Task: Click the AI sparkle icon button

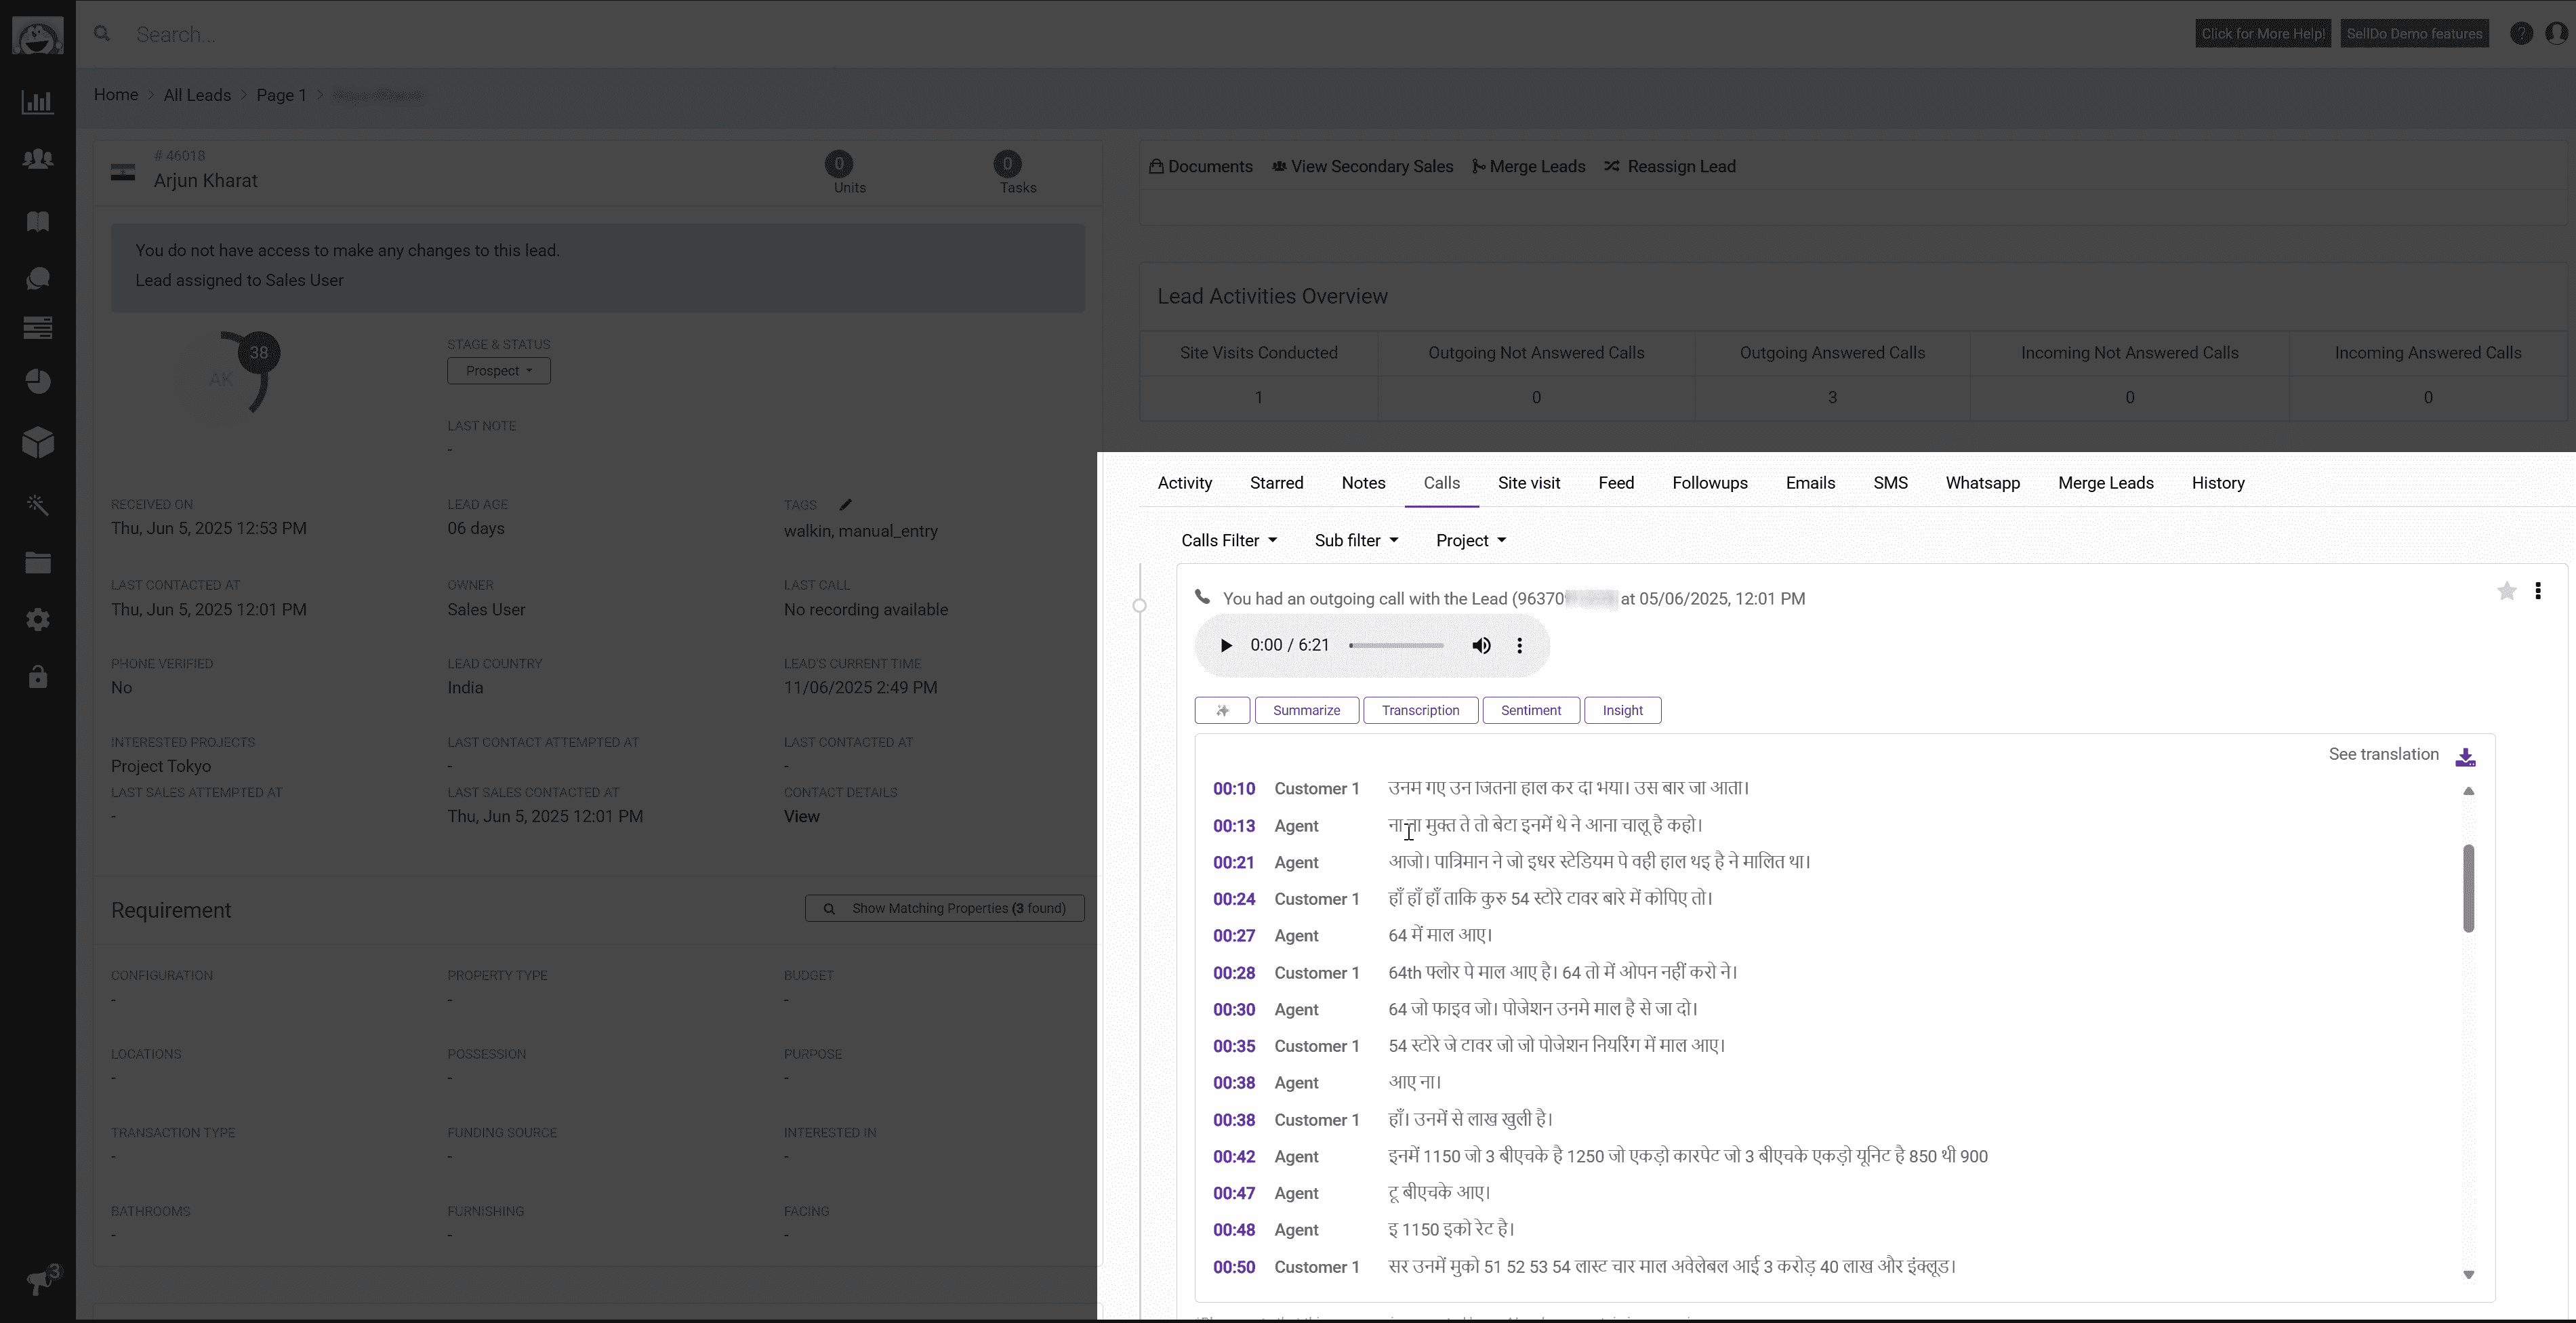Action: (1222, 711)
